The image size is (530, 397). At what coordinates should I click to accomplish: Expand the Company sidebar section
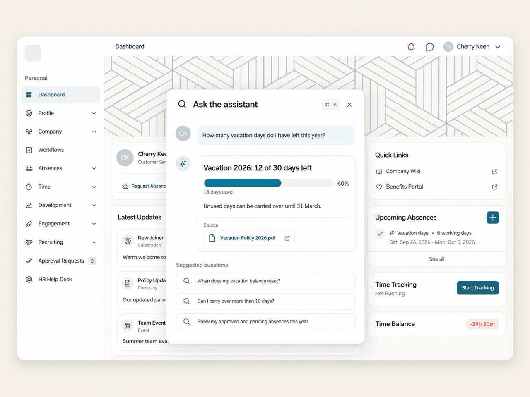[94, 132]
